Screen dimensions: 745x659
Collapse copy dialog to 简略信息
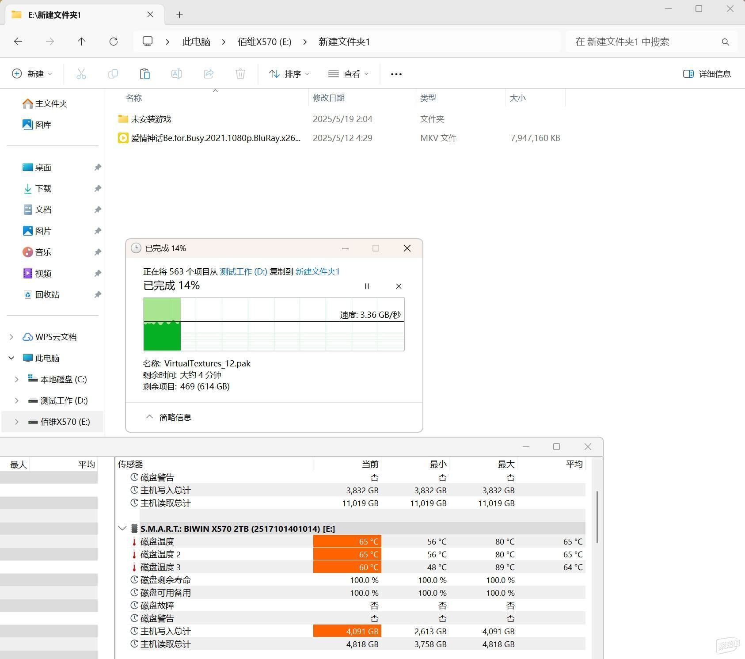click(169, 417)
